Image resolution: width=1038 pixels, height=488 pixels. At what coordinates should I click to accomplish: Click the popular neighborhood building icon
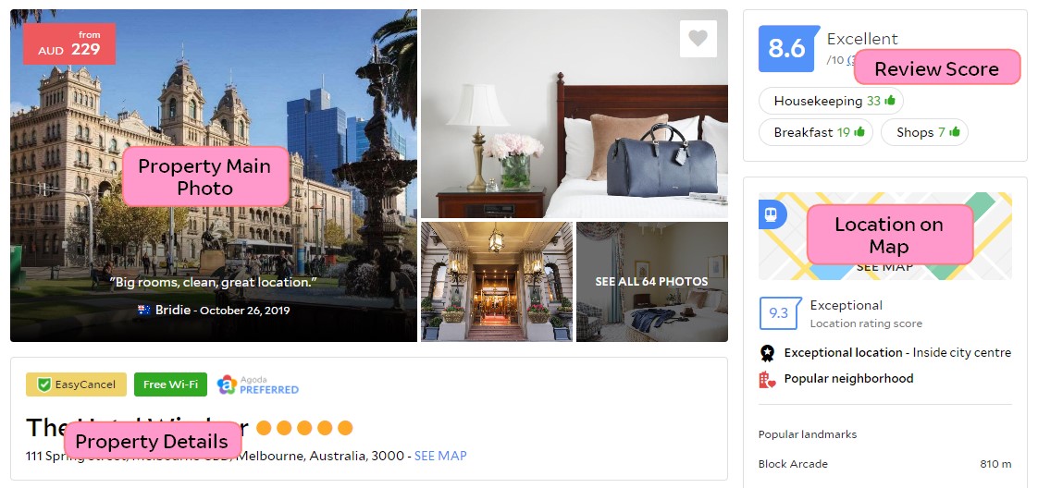coord(767,379)
